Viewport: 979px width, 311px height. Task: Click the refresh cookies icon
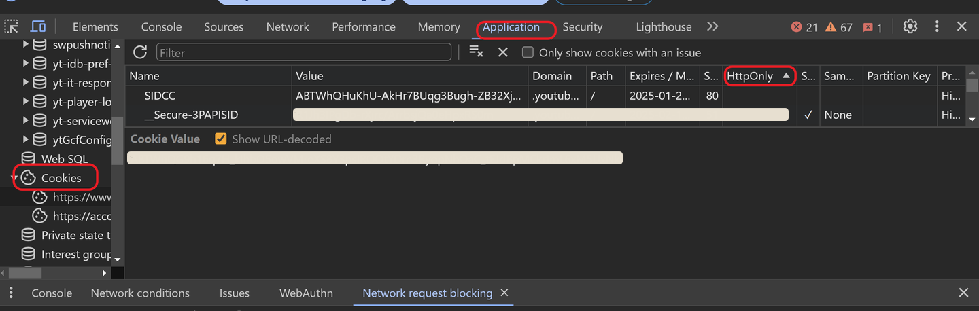click(140, 52)
